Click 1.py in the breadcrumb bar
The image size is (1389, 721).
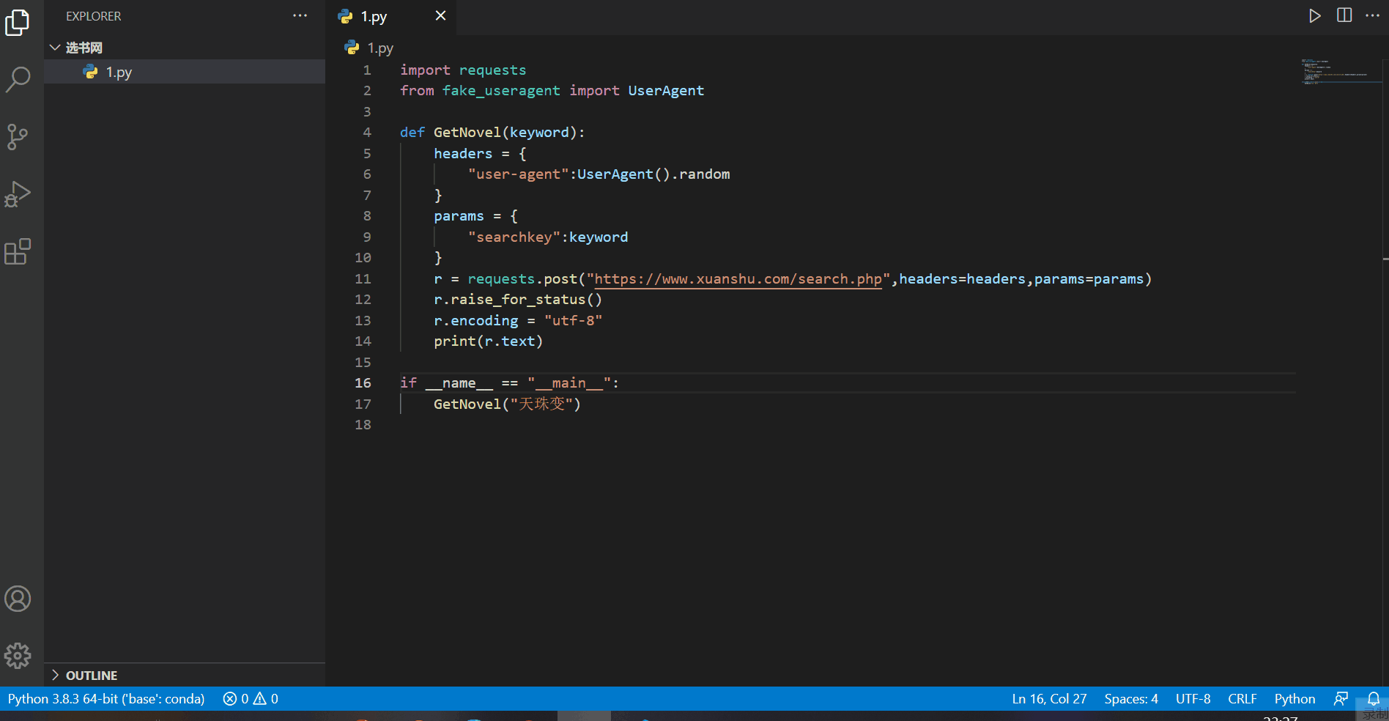pyautogui.click(x=379, y=48)
